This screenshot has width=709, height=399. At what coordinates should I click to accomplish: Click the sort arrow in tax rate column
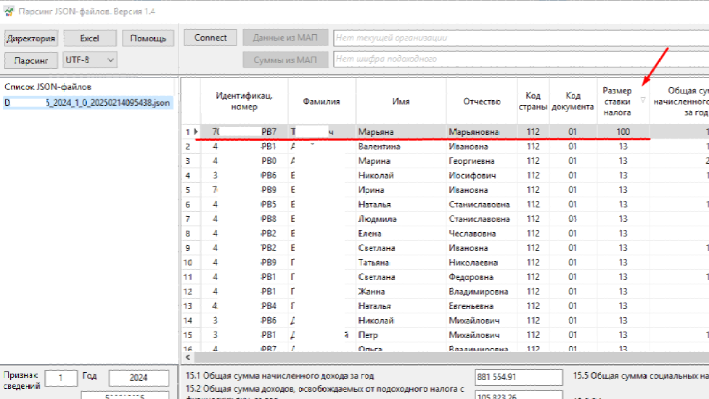(643, 100)
